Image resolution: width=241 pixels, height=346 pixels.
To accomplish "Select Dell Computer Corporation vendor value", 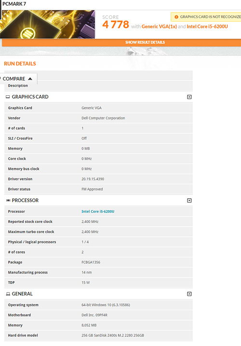I will (103, 118).
